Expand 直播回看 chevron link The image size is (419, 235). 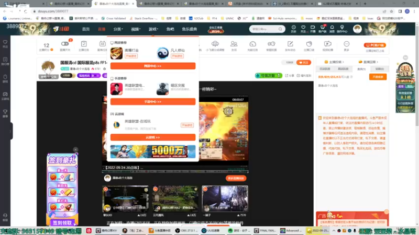pyautogui.click(x=368, y=62)
